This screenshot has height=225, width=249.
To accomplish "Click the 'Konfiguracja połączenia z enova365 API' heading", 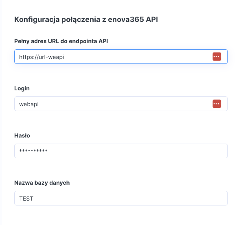I will coord(86,19).
